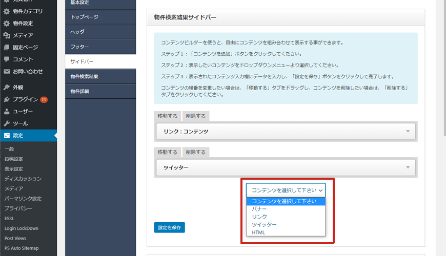
Task: Click the Media icon in admin sidebar
Action: tap(7, 35)
